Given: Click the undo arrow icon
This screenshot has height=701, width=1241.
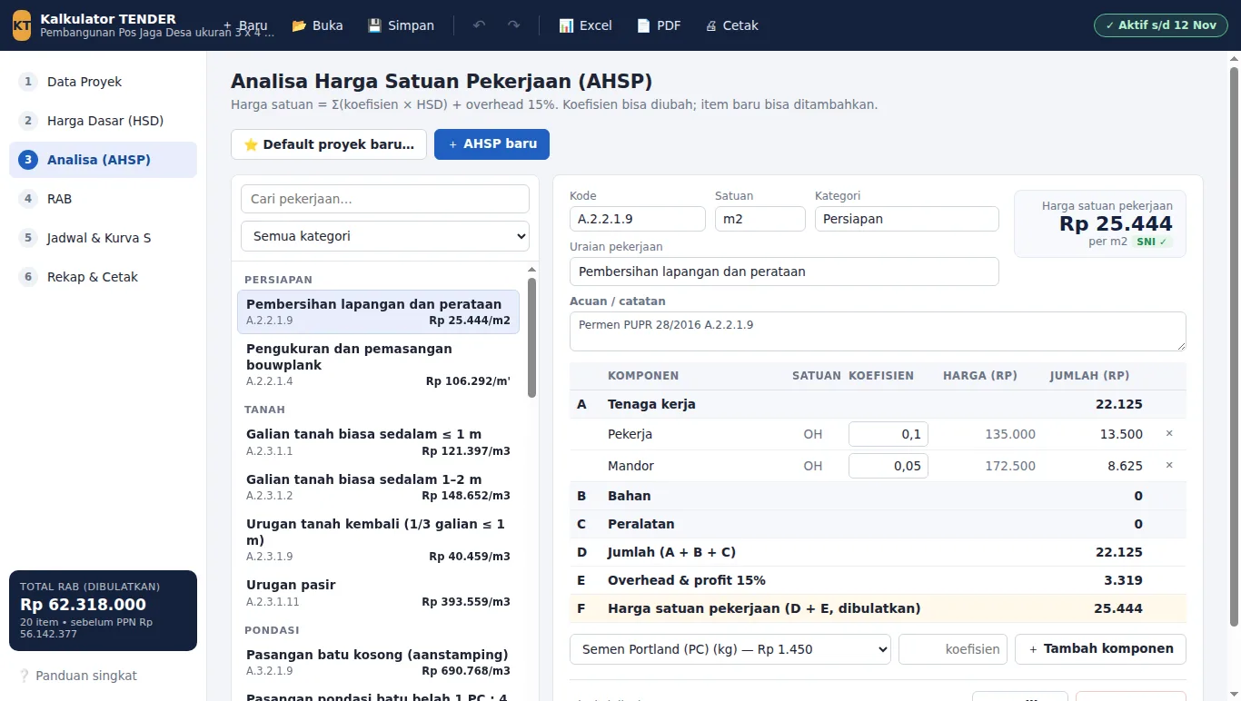Looking at the screenshot, I should pos(480,25).
